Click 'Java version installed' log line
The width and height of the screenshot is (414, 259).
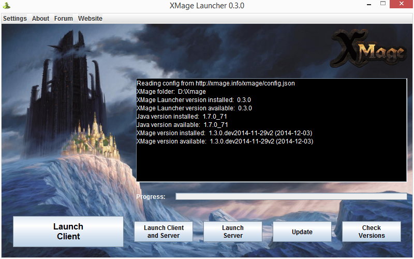[x=182, y=116]
